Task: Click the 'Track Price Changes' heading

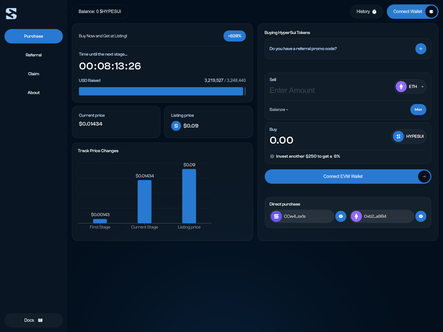Action: point(98,151)
